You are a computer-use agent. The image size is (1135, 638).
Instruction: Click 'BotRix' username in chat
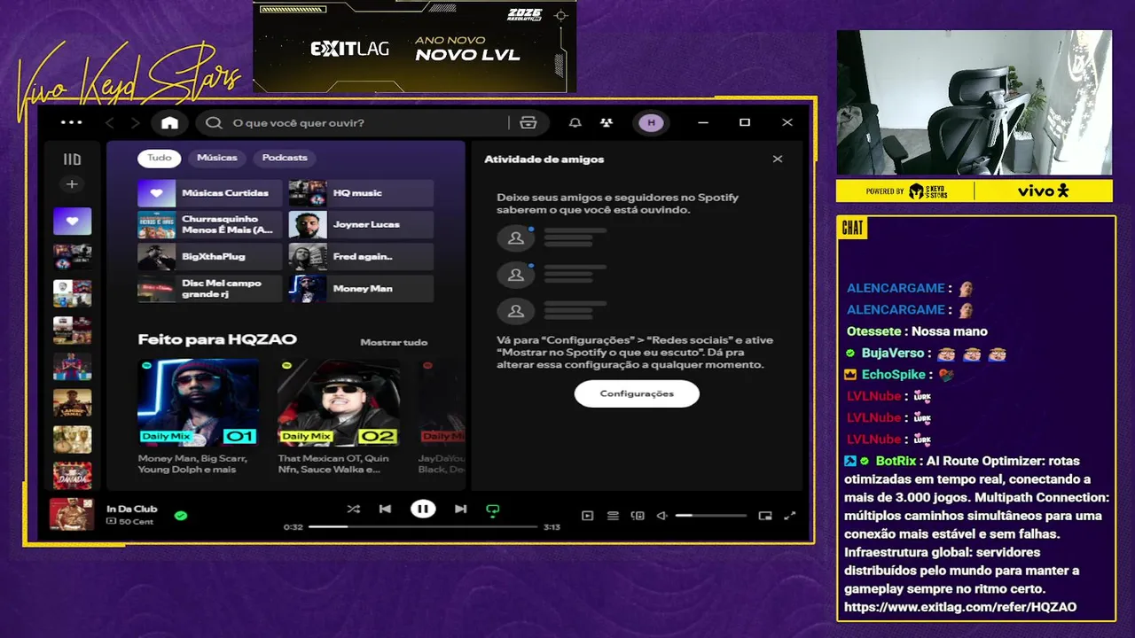click(896, 461)
